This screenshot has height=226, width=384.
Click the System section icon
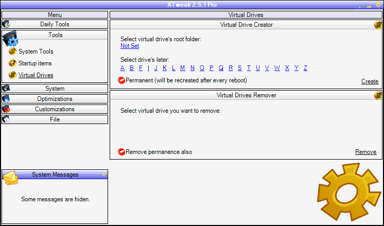point(6,88)
